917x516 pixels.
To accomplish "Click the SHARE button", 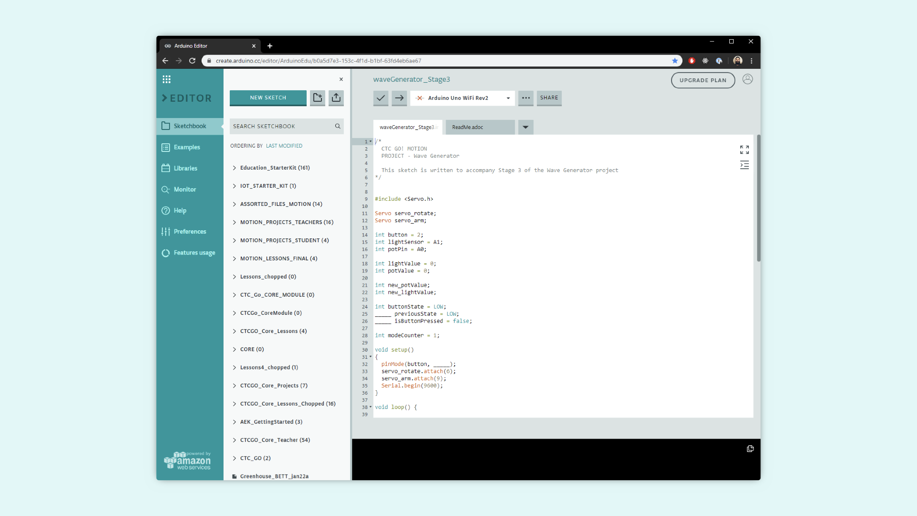I will pos(549,98).
